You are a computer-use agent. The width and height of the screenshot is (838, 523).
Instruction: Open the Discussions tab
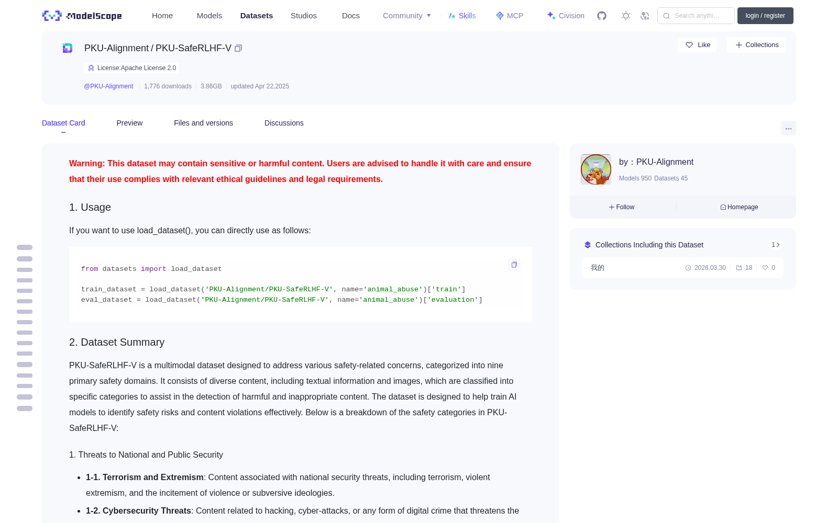click(x=284, y=123)
